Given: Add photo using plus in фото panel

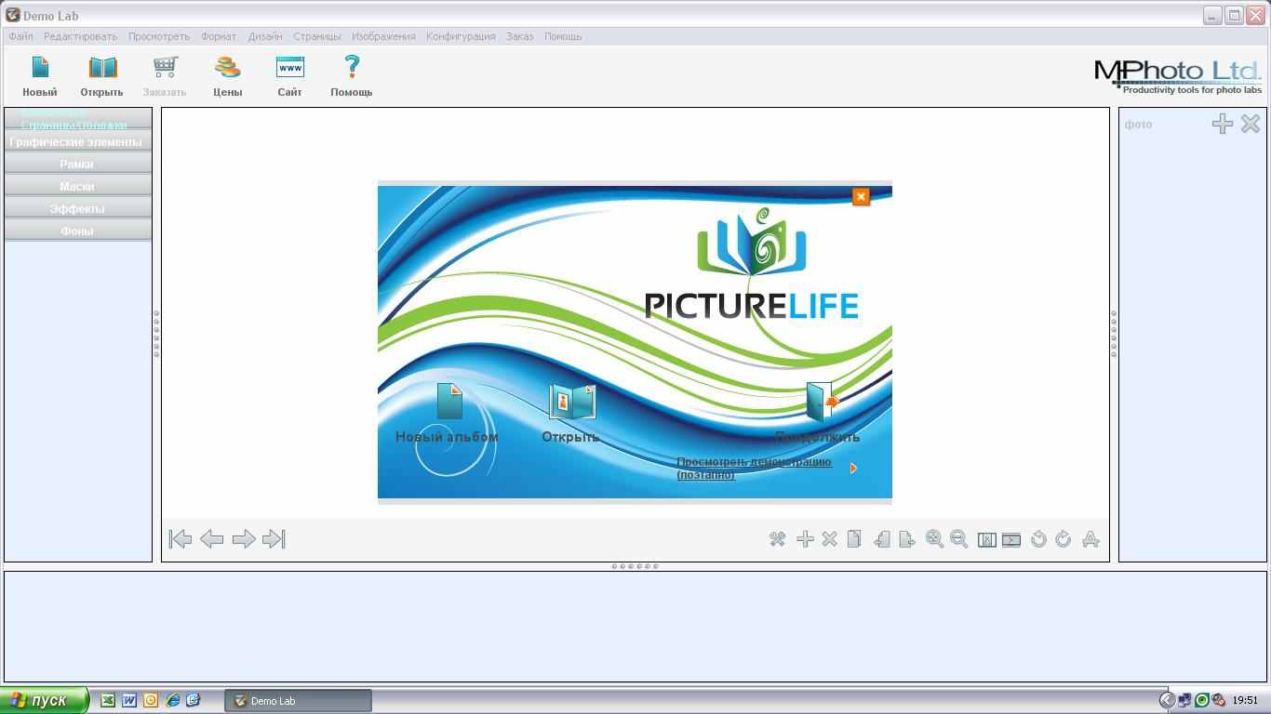Looking at the screenshot, I should 1223,124.
